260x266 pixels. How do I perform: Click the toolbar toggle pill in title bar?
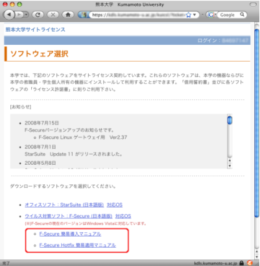tap(253, 5)
